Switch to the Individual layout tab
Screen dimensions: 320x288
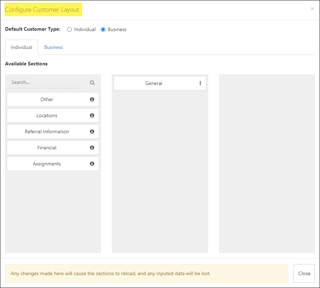coord(21,47)
